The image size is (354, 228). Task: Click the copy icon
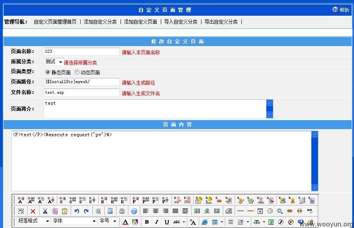55,211
